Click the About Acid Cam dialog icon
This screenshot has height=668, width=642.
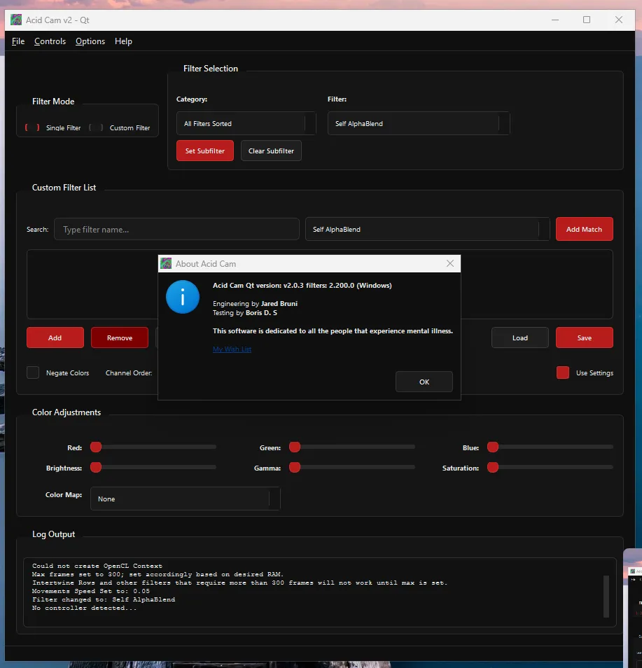point(166,263)
